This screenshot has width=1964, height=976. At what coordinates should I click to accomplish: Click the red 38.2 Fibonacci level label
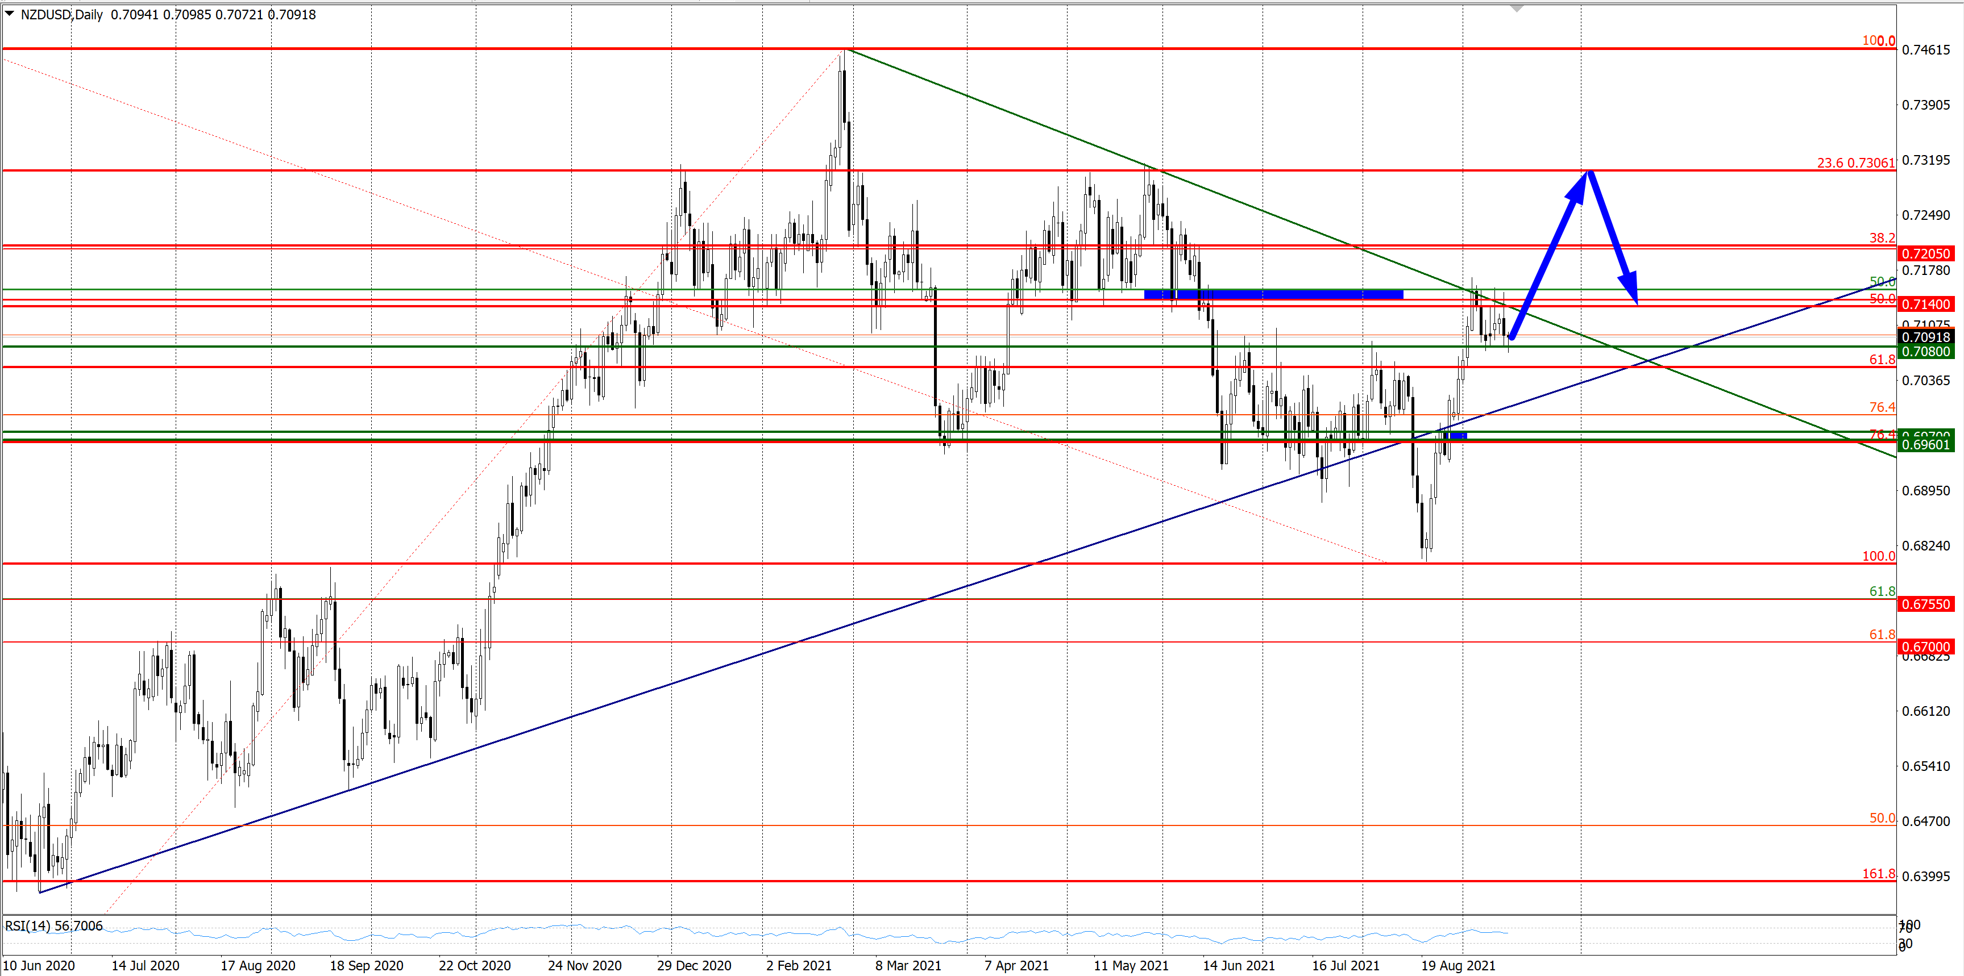tap(1881, 237)
